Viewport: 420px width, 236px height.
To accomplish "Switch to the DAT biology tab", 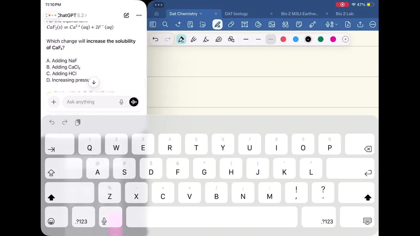I will (236, 14).
